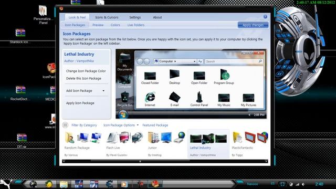Click the E-mail icon in preview
The image size is (336, 189).
[174, 99]
